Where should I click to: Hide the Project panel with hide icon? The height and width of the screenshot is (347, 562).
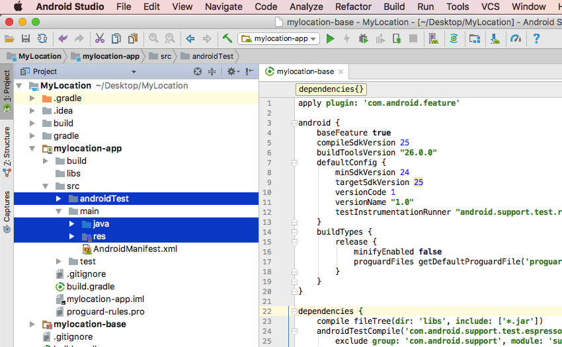coord(249,71)
